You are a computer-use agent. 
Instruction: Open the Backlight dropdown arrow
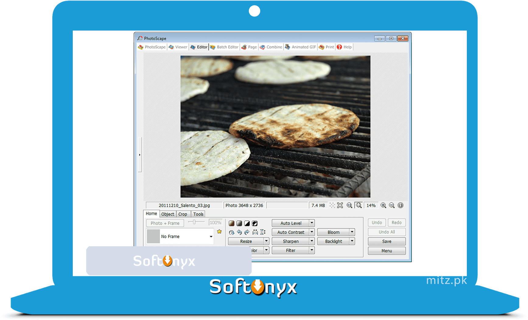pos(352,241)
